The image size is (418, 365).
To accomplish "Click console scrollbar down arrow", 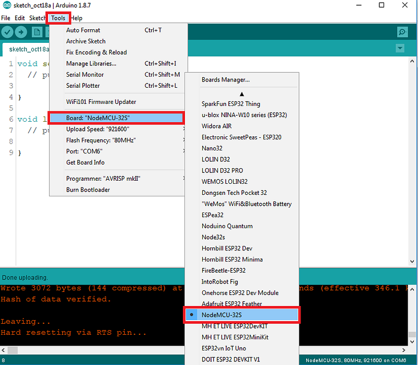I will [412, 342].
